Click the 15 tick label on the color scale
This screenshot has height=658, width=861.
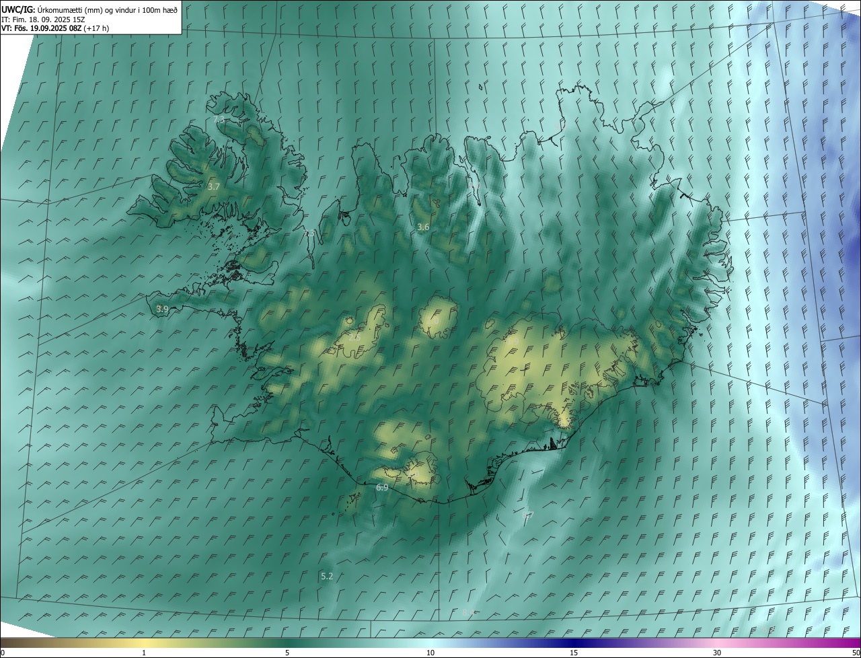coord(574,653)
